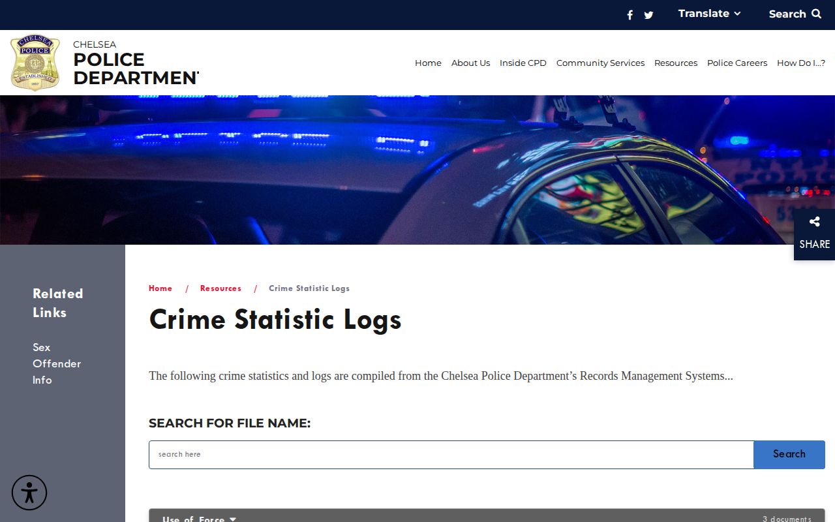Click the Crime Statistic Logs breadcrumb text
Viewport: 835px width, 522px height.
[309, 288]
